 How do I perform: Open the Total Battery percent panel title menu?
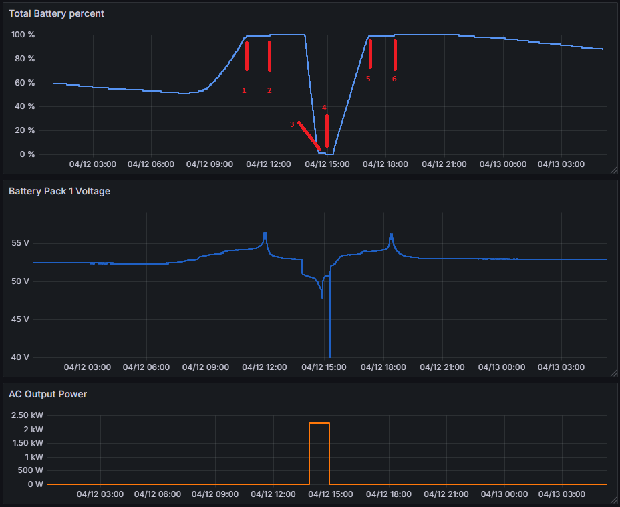pos(56,13)
